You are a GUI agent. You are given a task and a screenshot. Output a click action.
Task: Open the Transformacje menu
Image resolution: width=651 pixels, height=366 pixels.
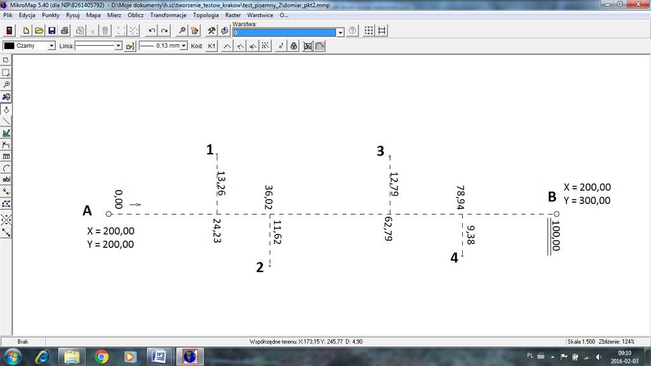[168, 15]
